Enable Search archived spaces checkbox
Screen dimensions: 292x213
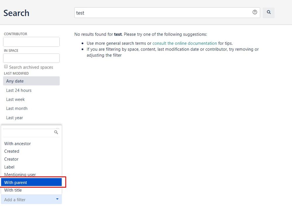point(6,67)
